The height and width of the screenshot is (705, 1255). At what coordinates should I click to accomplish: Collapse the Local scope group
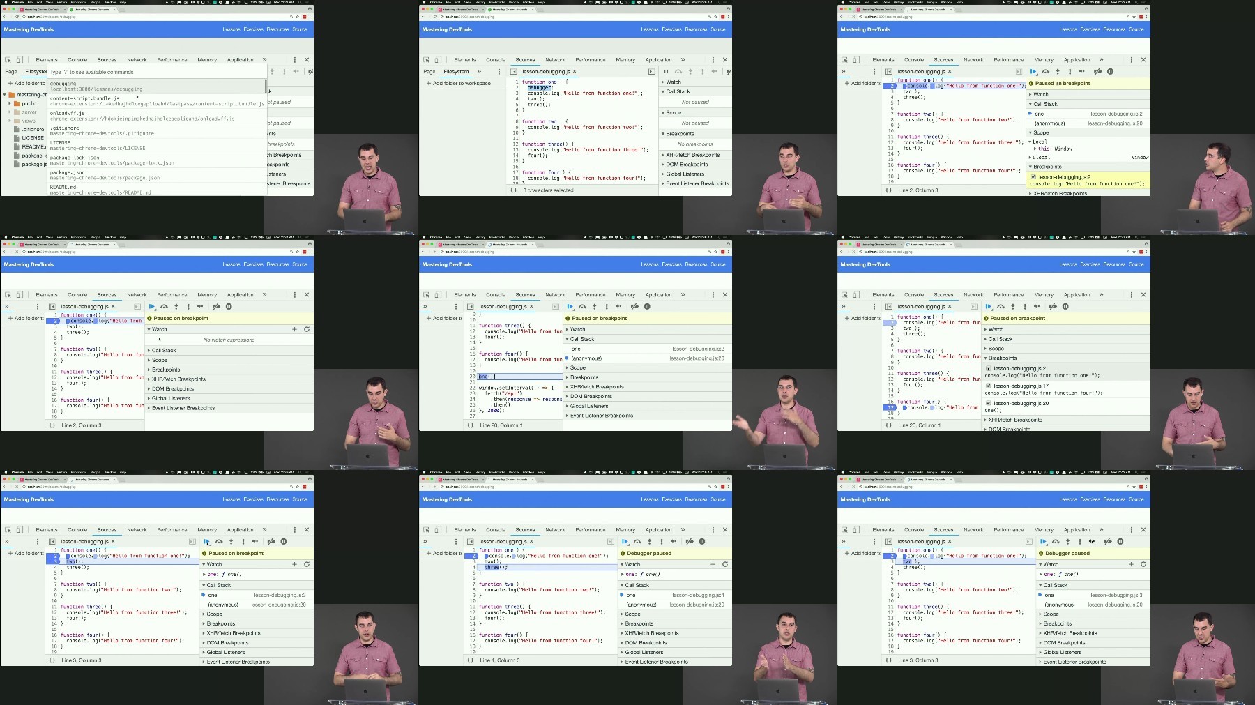pos(1030,142)
